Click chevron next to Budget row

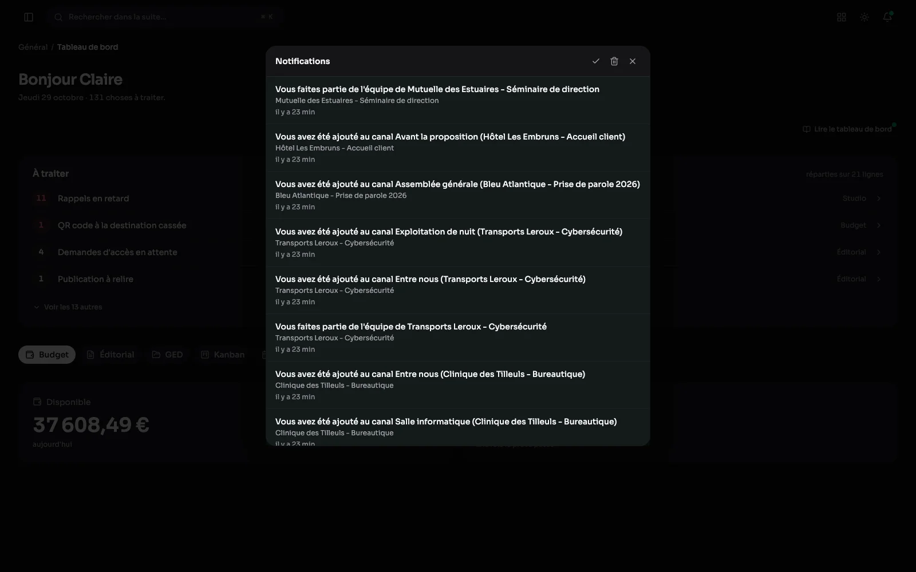pos(879,225)
